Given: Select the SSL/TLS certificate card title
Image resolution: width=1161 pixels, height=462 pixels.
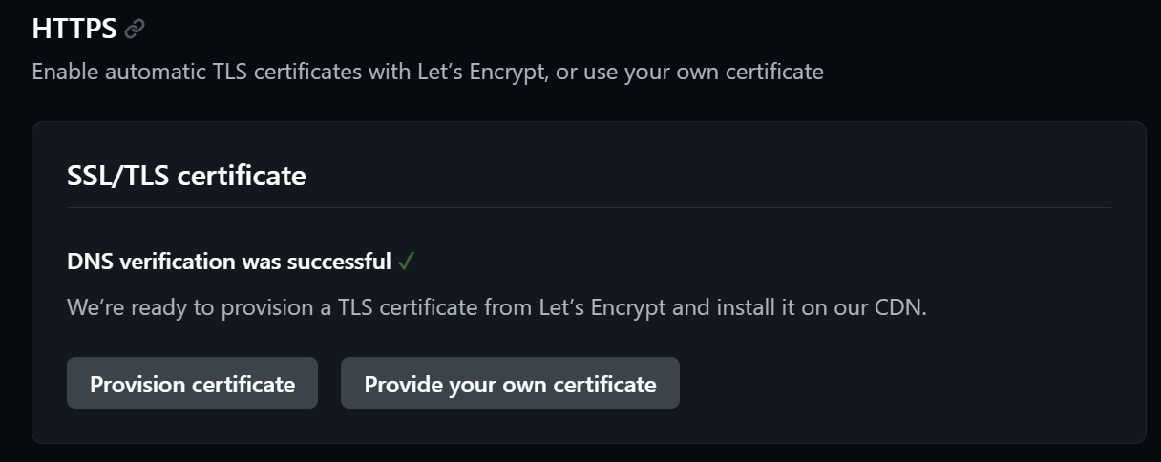Looking at the screenshot, I should pyautogui.click(x=186, y=176).
